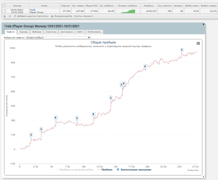Click the $100,237 profit cell
This screenshot has width=218, height=180.
click(x=149, y=11)
